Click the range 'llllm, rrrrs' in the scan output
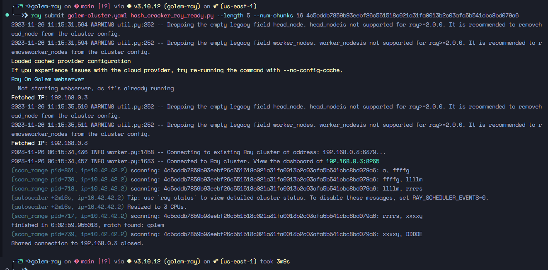Viewport: 548px width, 270px height. point(403,189)
